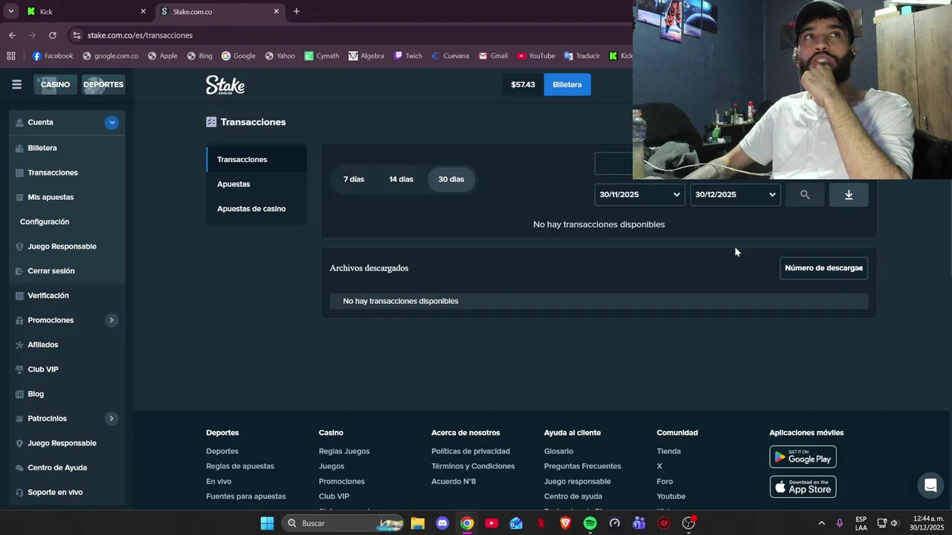952x535 pixels.
Task: Open Términos y Condiciones footer link
Action: [x=473, y=466]
